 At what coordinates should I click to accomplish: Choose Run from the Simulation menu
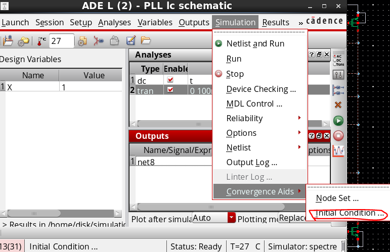click(259, 59)
